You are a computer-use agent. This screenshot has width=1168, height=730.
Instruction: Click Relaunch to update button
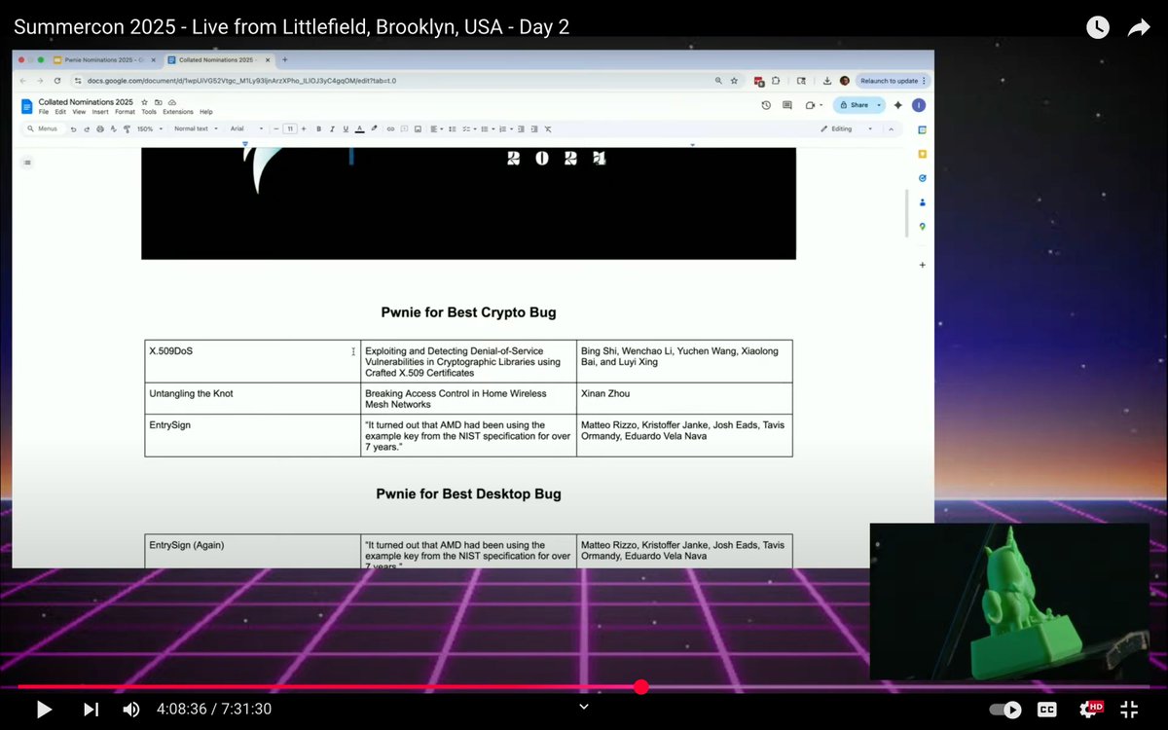(x=891, y=81)
